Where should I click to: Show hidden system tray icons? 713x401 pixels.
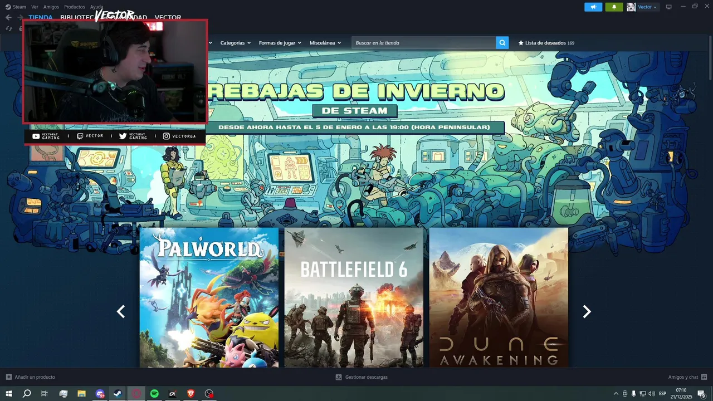tap(616, 394)
